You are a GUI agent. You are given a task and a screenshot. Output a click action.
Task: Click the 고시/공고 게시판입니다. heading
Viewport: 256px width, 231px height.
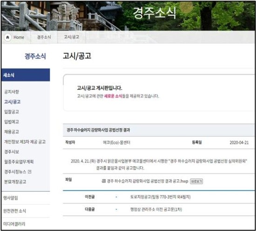pos(100,88)
